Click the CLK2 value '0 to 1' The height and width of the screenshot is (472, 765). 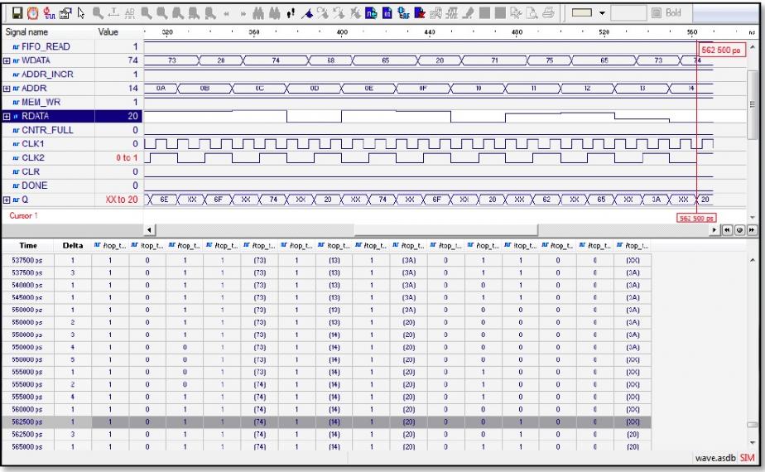[x=127, y=157]
